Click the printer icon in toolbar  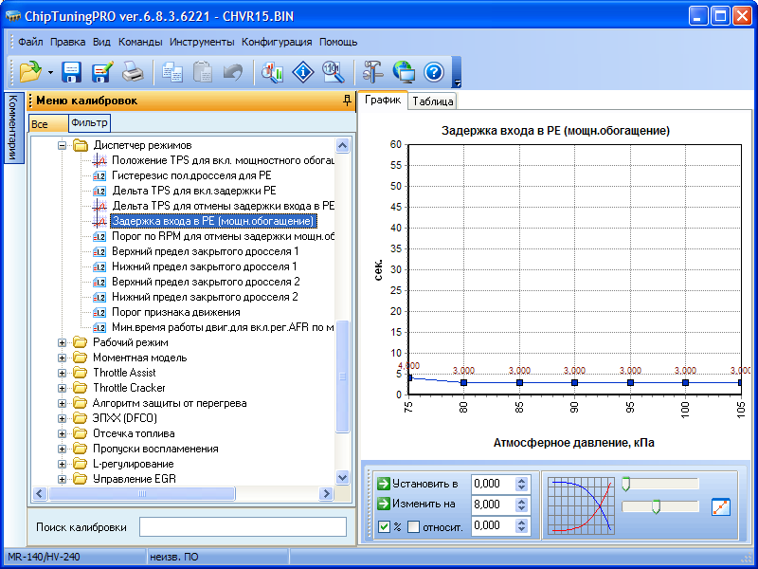click(x=134, y=71)
